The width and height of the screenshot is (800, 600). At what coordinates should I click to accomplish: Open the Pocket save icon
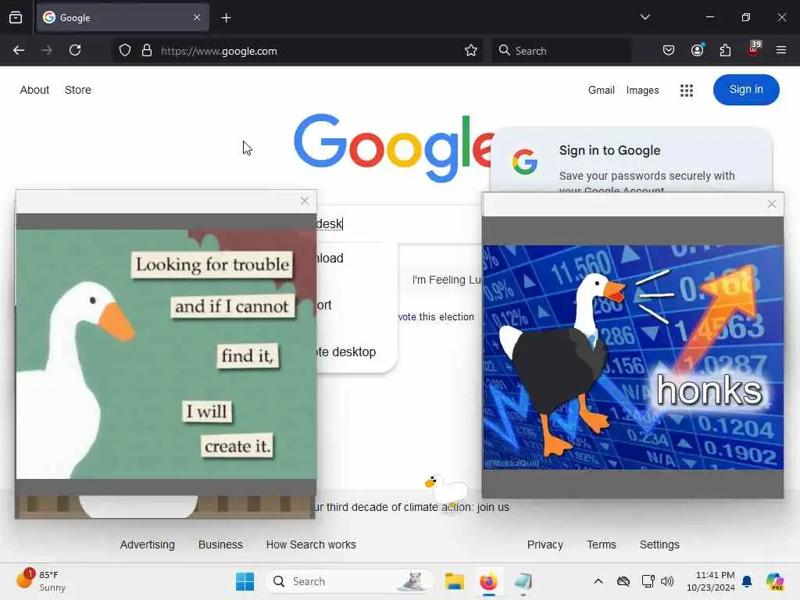(x=669, y=50)
